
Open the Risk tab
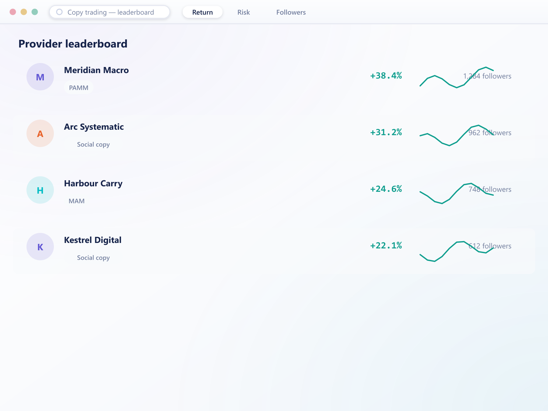[x=244, y=12]
